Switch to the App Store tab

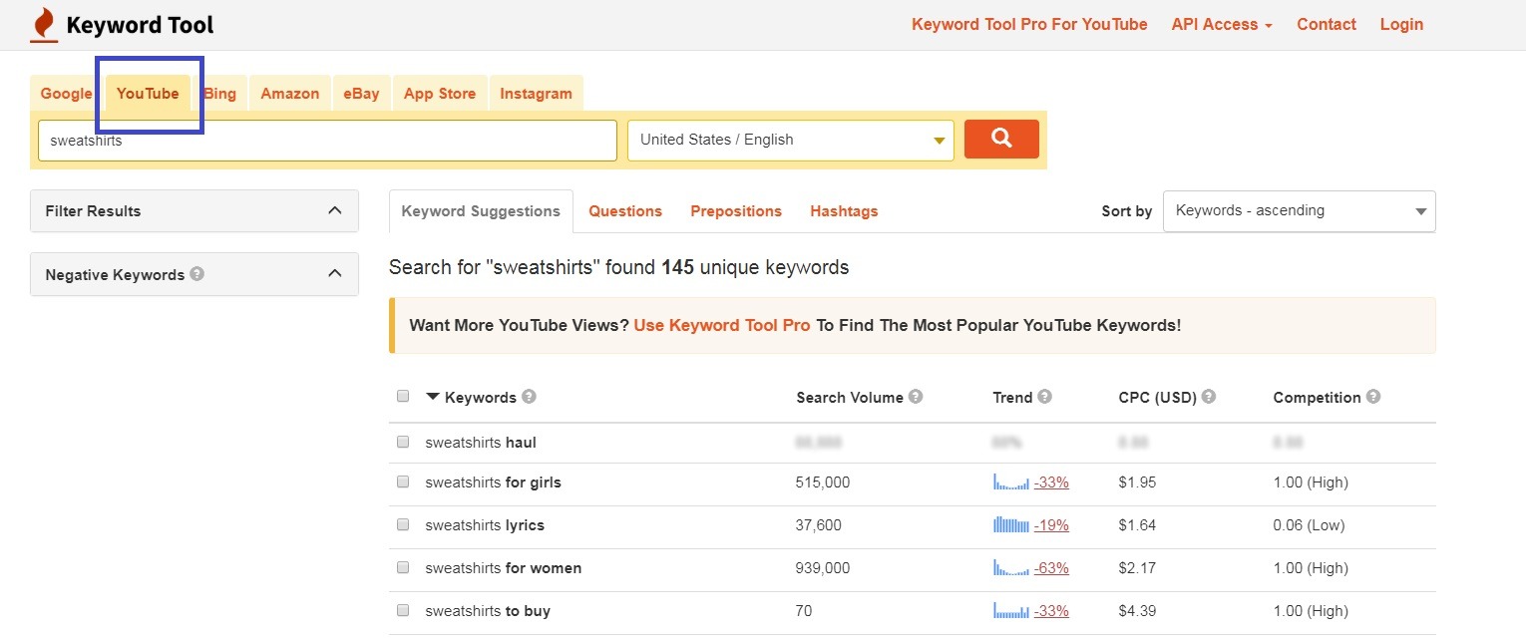pyautogui.click(x=440, y=94)
